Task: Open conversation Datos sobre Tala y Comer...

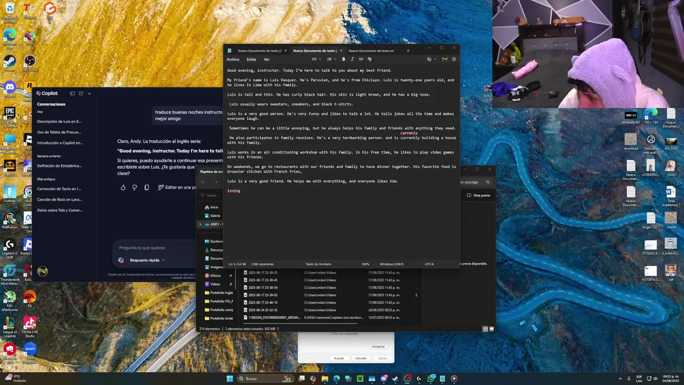Action: [x=59, y=210]
